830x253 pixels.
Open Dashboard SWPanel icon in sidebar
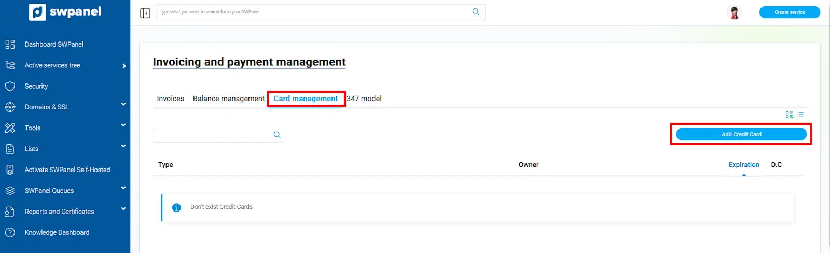[10, 44]
